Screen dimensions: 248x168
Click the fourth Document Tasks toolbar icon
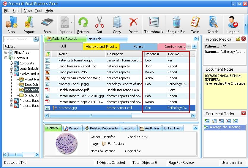click(228, 121)
